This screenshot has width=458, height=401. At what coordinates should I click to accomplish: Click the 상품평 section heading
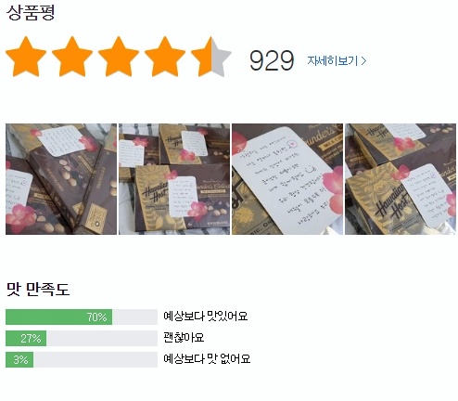pyautogui.click(x=31, y=13)
